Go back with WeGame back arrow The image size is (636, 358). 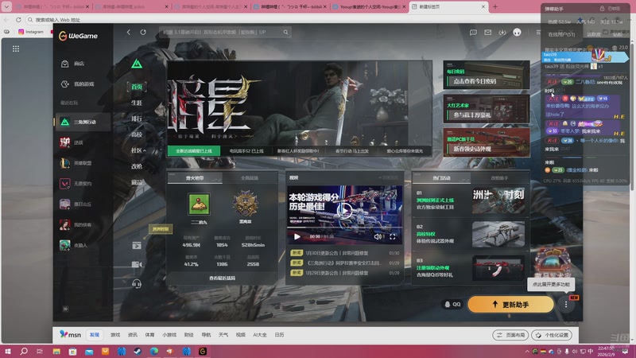click(129, 32)
